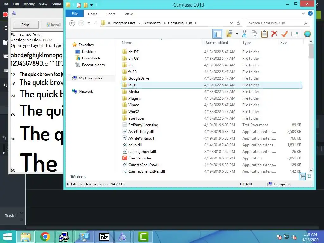Sort by the Date modified column header
Image resolution: width=324 pixels, height=243 pixels.
click(x=216, y=43)
